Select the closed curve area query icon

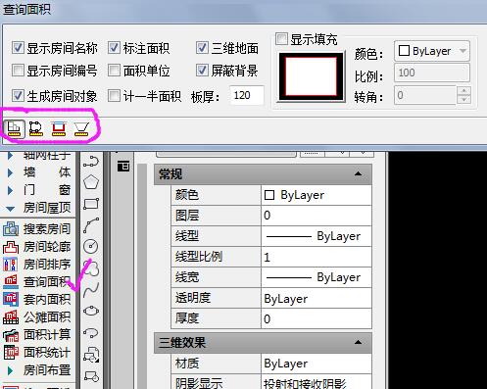coord(36,128)
